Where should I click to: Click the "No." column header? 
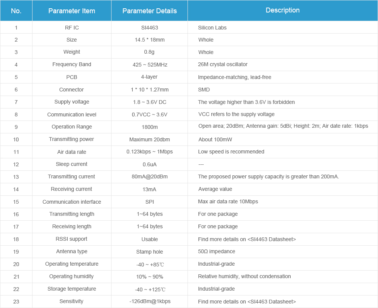click(x=16, y=11)
